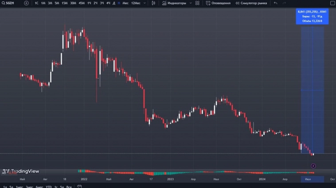Viewport: 336px width, 188px height.
Task: Select the 3М timeframe
Action: pyautogui.click(x=50, y=3)
